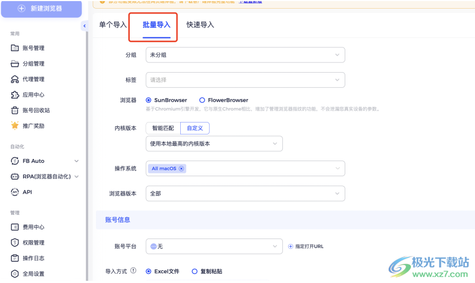Switch to the 单个导入 tab
The height and width of the screenshot is (283, 475).
(113, 25)
